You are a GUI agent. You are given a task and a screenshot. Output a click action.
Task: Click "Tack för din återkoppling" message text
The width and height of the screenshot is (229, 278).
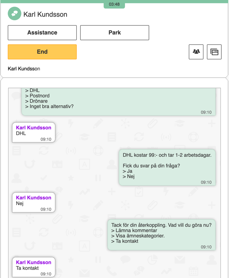coord(161,225)
